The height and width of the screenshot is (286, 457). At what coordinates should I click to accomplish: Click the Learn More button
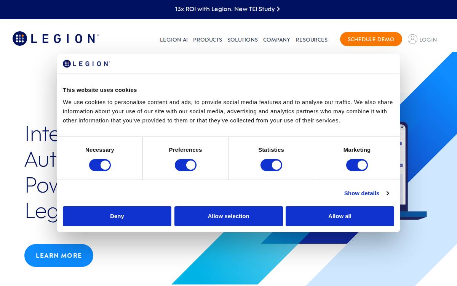(x=59, y=255)
